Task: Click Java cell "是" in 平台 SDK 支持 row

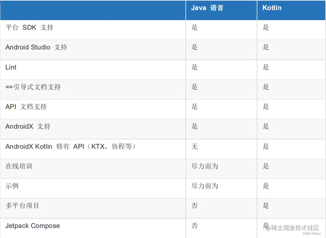Action: pyautogui.click(x=194, y=27)
